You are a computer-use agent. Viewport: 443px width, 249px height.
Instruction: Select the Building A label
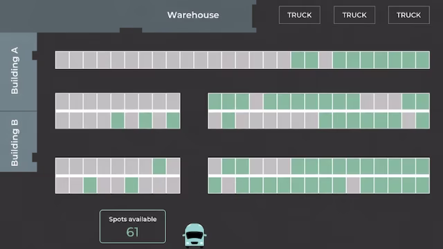coord(15,71)
